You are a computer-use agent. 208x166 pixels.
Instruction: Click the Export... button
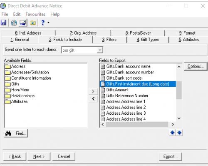171,156
